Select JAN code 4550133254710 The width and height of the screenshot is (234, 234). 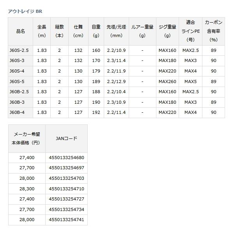[66, 189]
